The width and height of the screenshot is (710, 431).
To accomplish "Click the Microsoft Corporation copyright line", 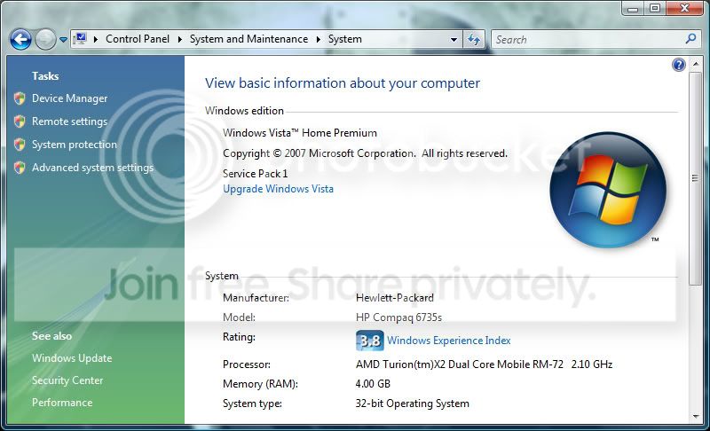I will pos(365,153).
